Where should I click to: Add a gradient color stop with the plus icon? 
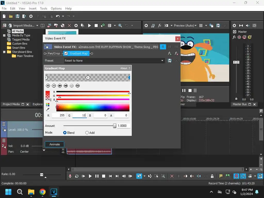pyautogui.click(x=48, y=86)
